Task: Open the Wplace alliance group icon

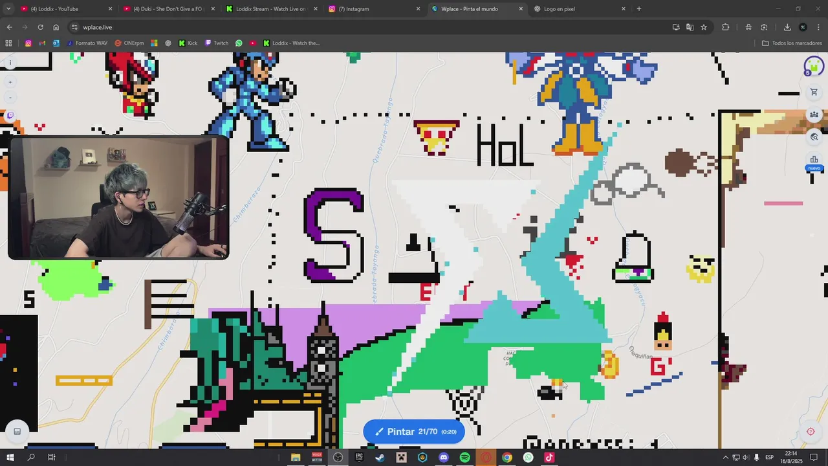Action: 814,115
